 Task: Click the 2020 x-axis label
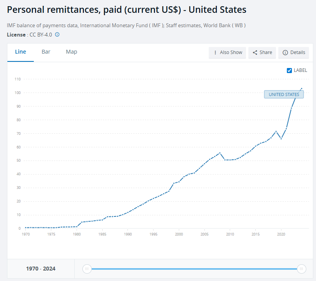click(x=281, y=234)
